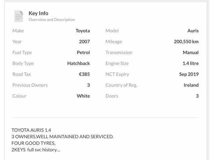Click the Petrol fuel type value

coord(83,52)
